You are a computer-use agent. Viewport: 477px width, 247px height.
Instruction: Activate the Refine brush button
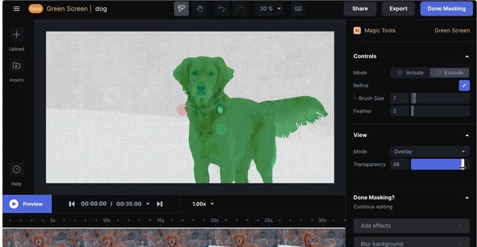[x=464, y=85]
